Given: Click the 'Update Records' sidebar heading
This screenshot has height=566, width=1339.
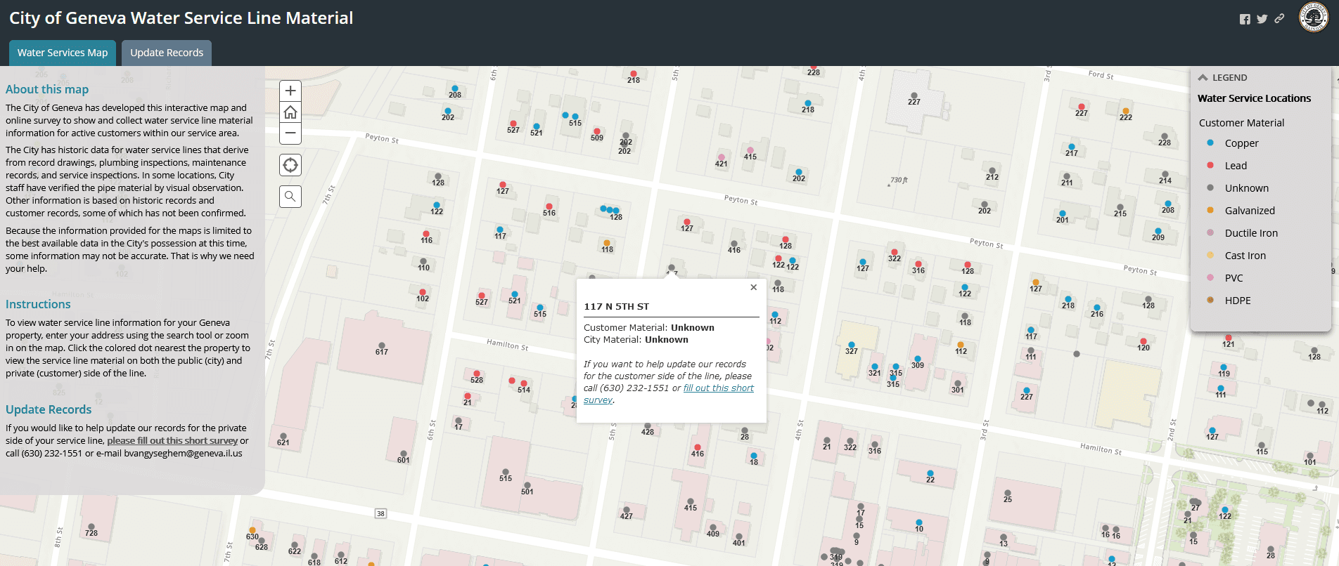Looking at the screenshot, I should click(x=49, y=409).
